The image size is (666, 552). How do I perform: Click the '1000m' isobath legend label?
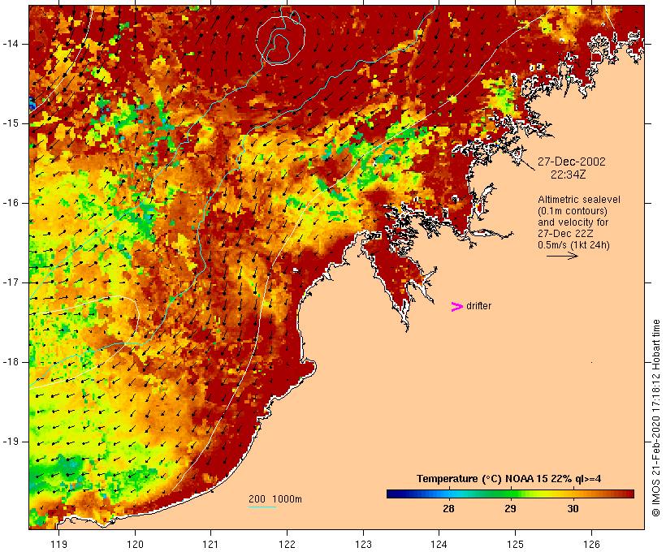click(x=287, y=499)
